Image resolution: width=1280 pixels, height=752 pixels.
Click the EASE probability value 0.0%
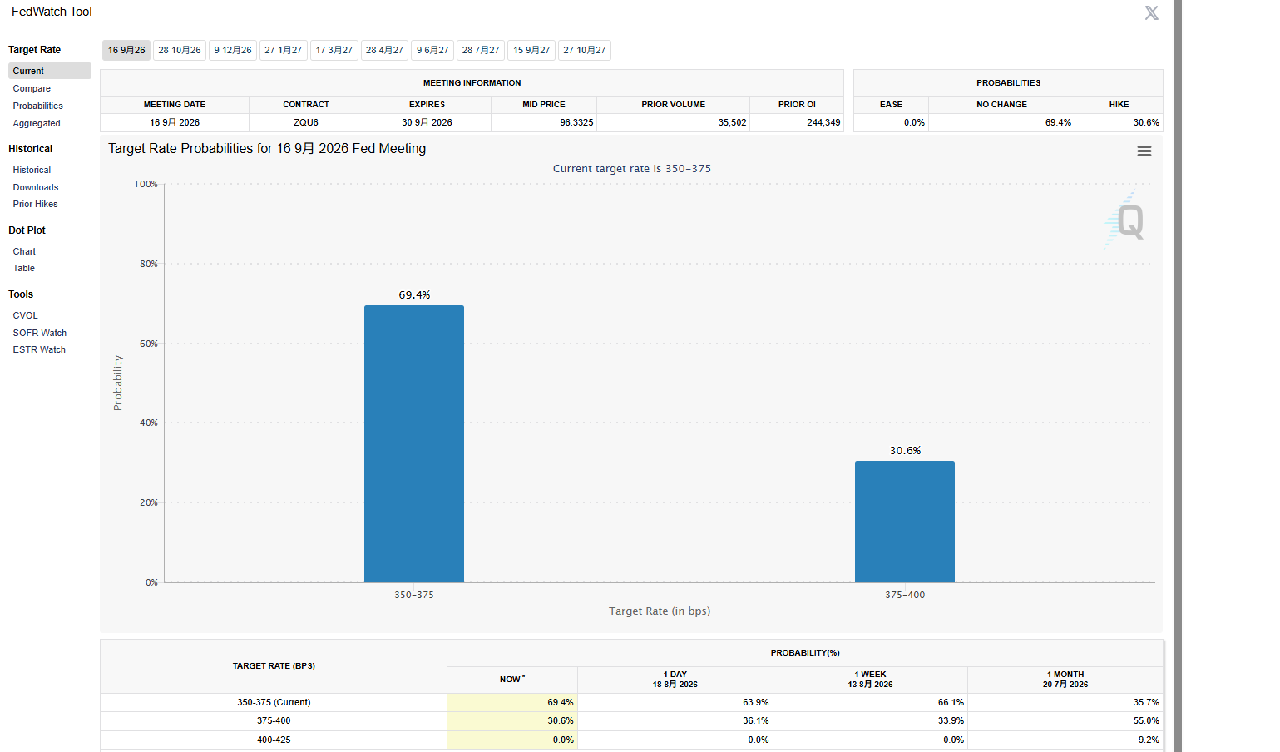point(914,122)
